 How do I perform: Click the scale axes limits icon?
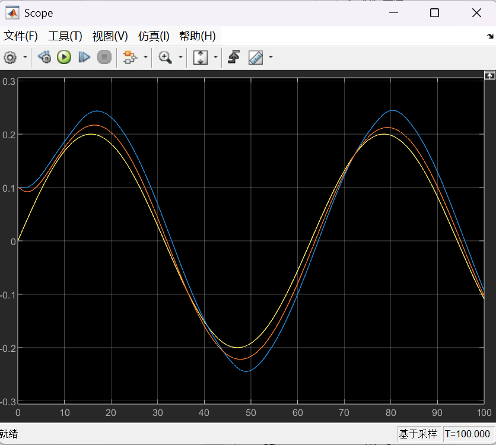[x=201, y=58]
